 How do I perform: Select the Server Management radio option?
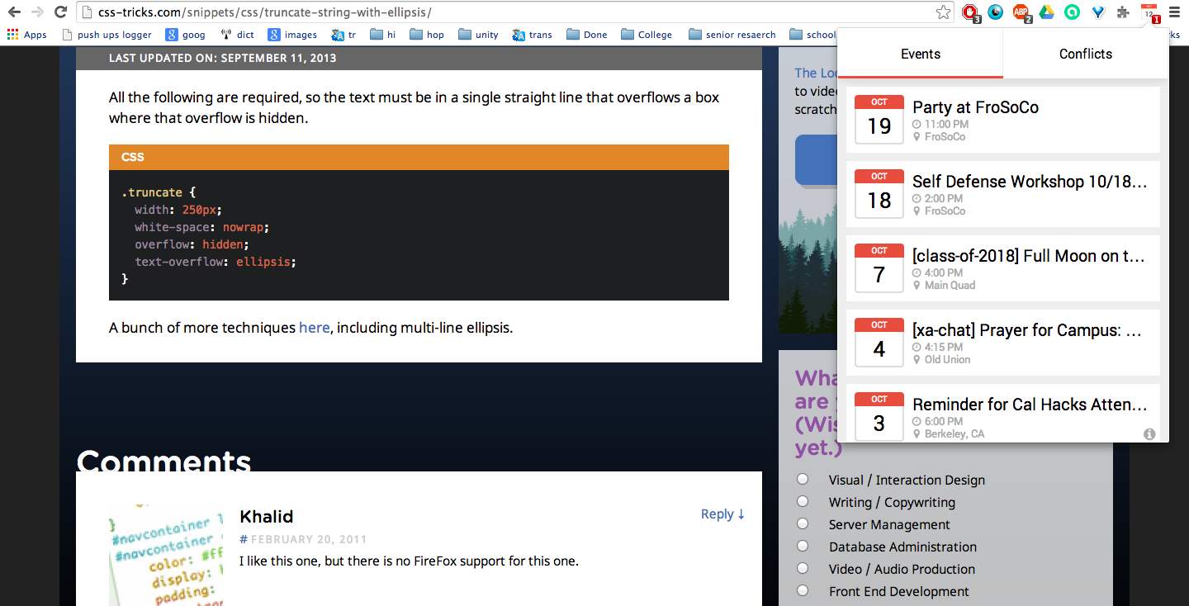pyautogui.click(x=803, y=523)
